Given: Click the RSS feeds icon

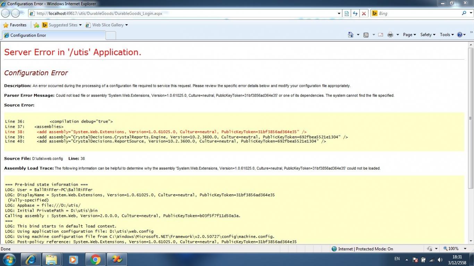Looking at the screenshot, I should pos(366,35).
